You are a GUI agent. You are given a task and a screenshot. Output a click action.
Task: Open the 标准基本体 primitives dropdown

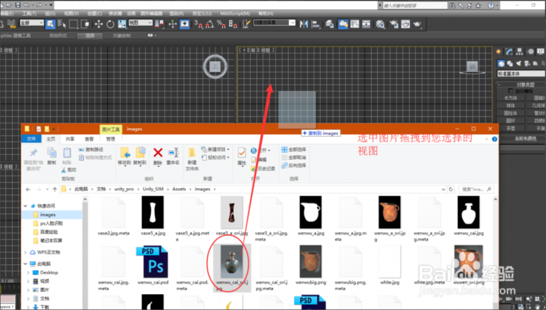521,74
